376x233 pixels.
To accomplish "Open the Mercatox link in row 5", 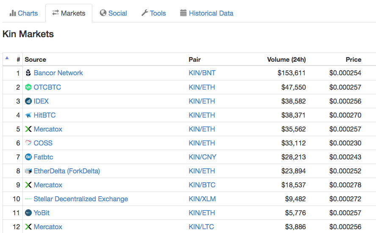I will point(48,129).
